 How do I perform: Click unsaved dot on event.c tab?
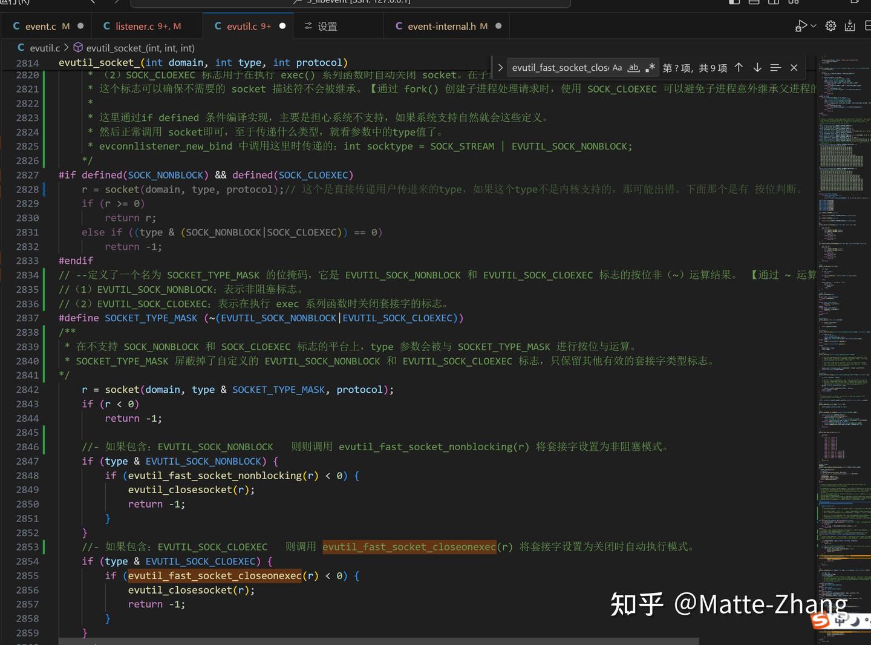click(x=80, y=26)
